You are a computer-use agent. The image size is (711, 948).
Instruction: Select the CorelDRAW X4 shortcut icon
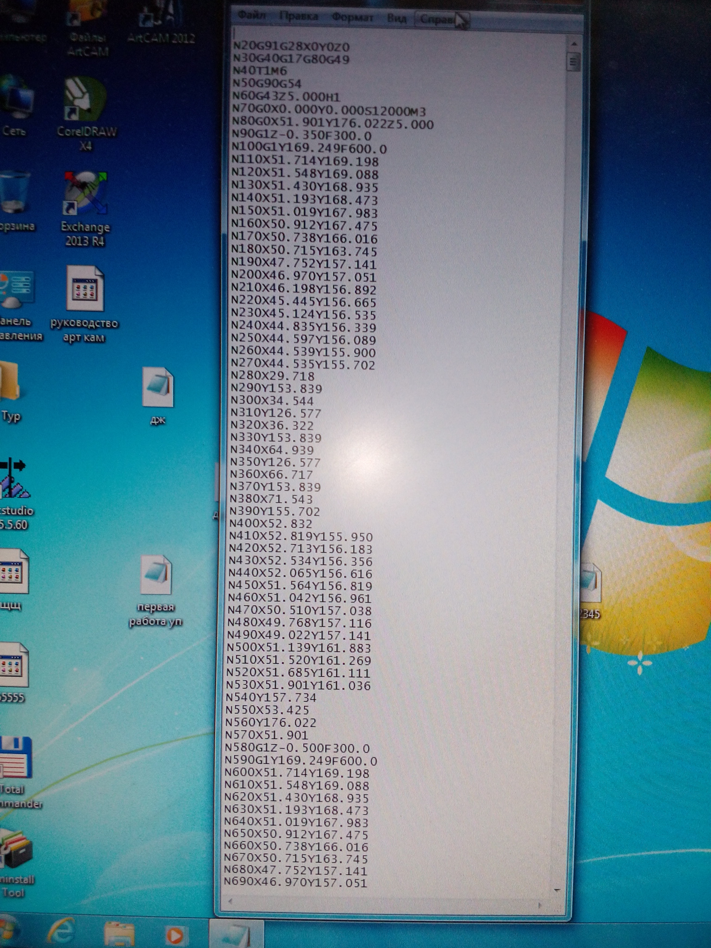(x=86, y=114)
